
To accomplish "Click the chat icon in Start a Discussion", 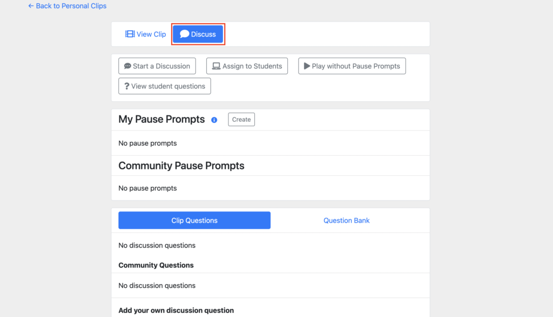I will click(127, 66).
